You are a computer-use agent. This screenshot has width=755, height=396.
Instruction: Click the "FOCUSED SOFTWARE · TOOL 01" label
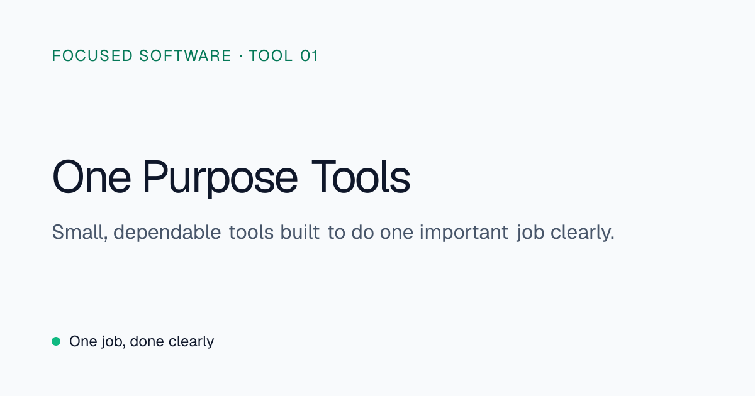point(185,56)
